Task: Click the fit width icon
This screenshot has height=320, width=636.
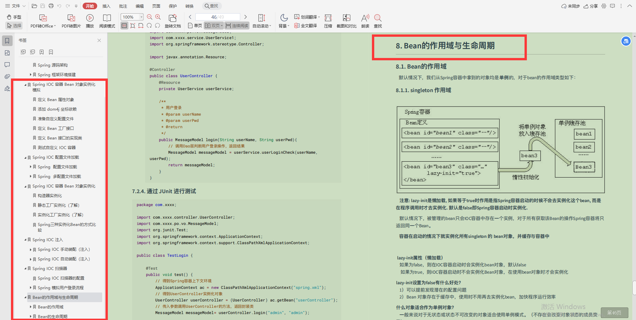Action: tap(141, 26)
